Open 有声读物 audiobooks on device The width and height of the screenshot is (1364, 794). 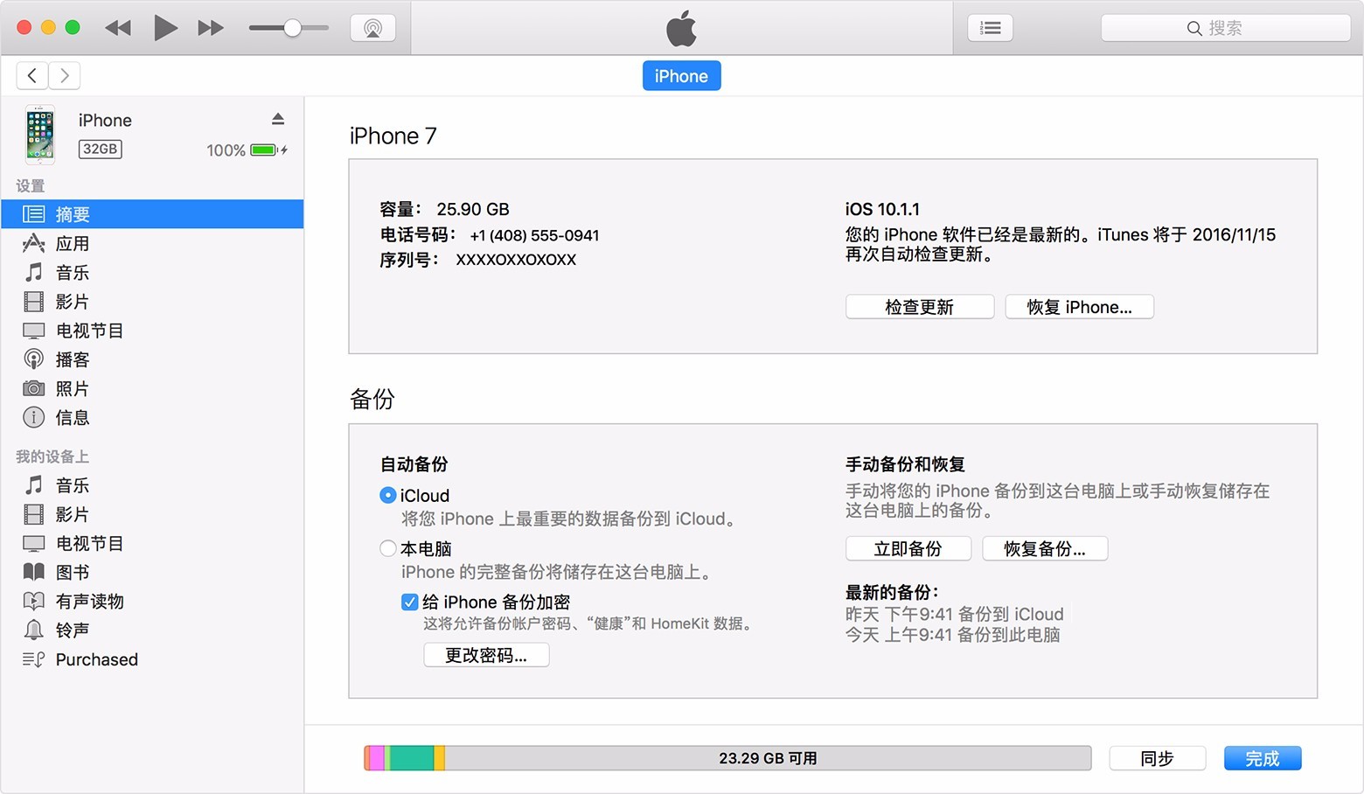click(x=152, y=601)
